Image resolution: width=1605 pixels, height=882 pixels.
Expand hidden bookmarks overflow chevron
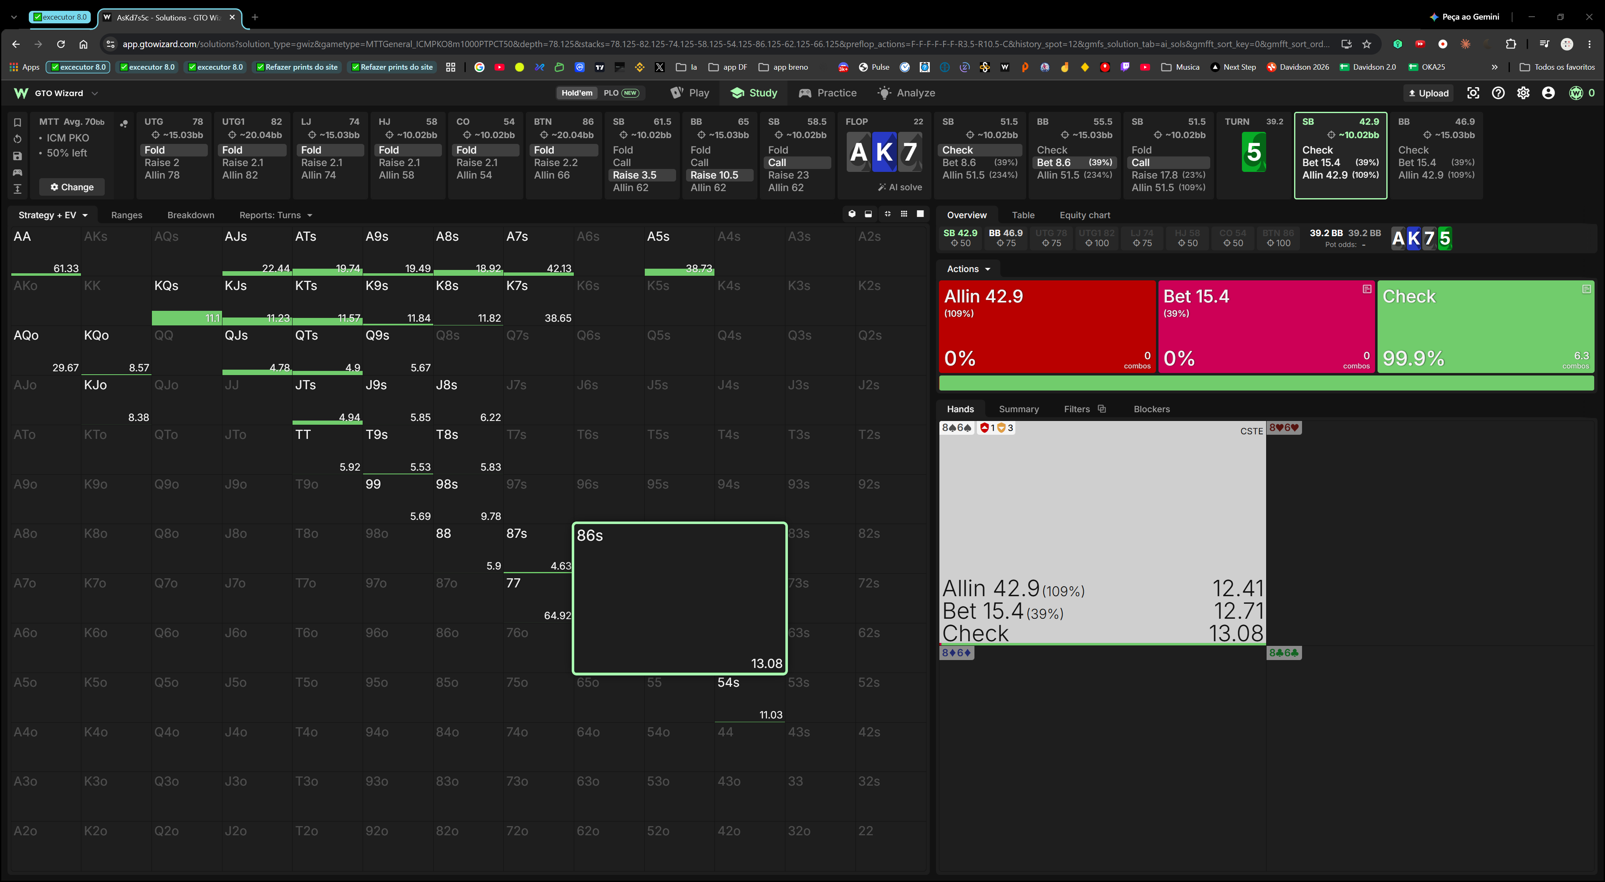tap(1495, 67)
